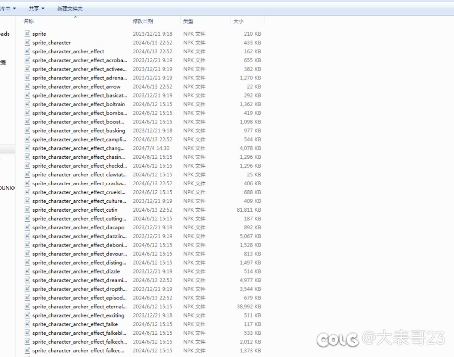Image resolution: width=454 pixels, height=357 pixels.
Task: Select the icon of the cracka file
Action: click(27, 184)
